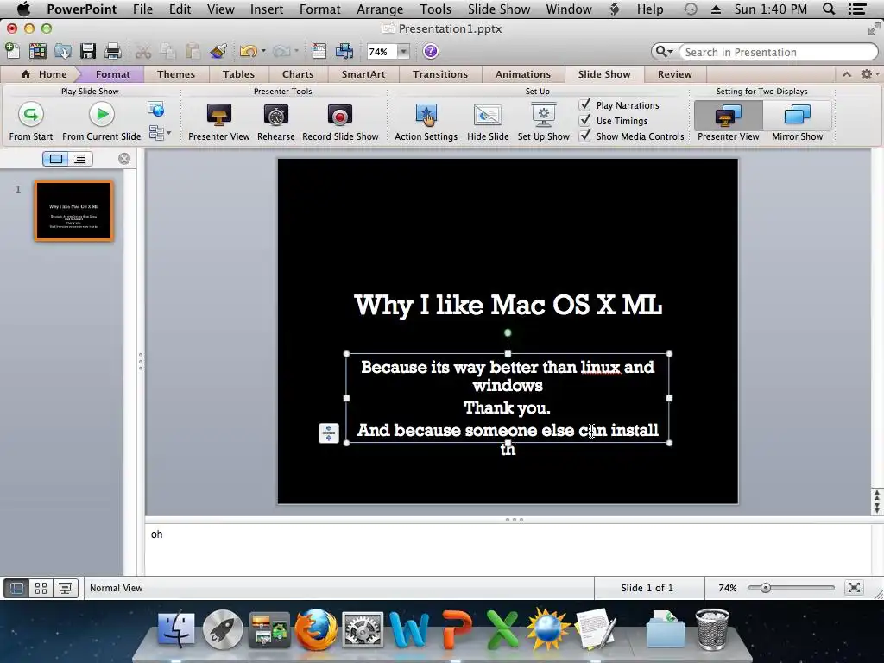Open the Undo history dropdown arrow
Screen dimensions: 884x663
263,51
